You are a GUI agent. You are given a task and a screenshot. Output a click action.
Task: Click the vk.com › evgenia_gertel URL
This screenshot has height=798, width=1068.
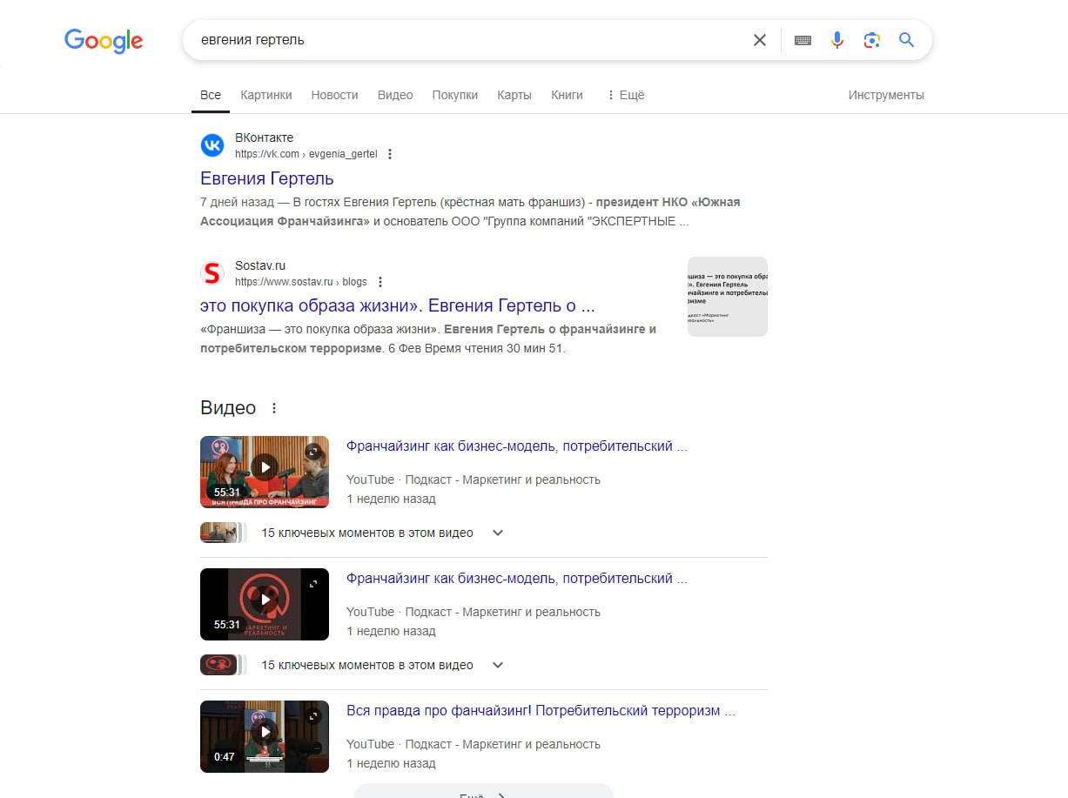pos(306,154)
